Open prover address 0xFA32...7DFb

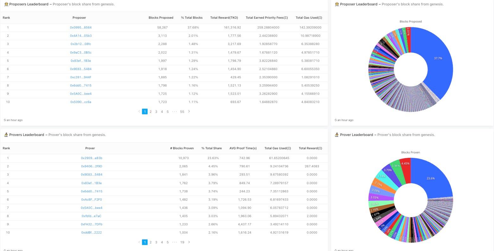tap(92, 224)
